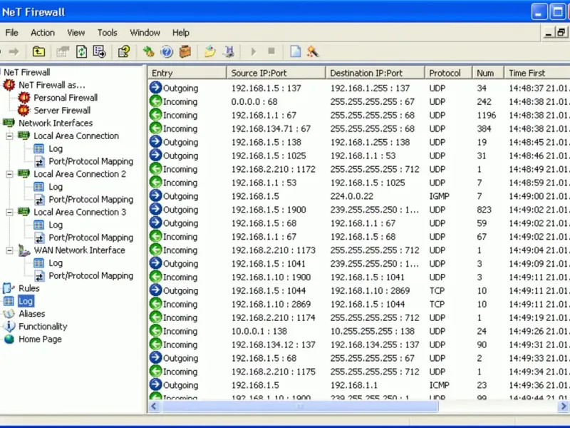Click the inner MDI restore button
The image size is (570, 428).
561,32
